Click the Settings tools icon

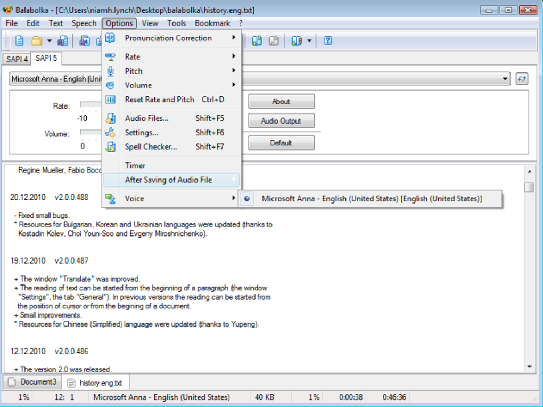[110, 133]
